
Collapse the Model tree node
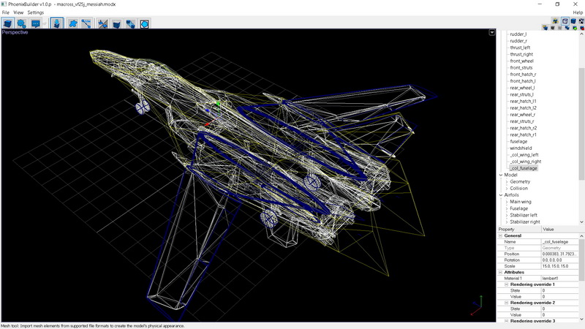click(x=501, y=175)
